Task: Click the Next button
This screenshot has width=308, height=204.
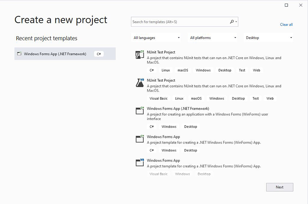Action: 279,187
